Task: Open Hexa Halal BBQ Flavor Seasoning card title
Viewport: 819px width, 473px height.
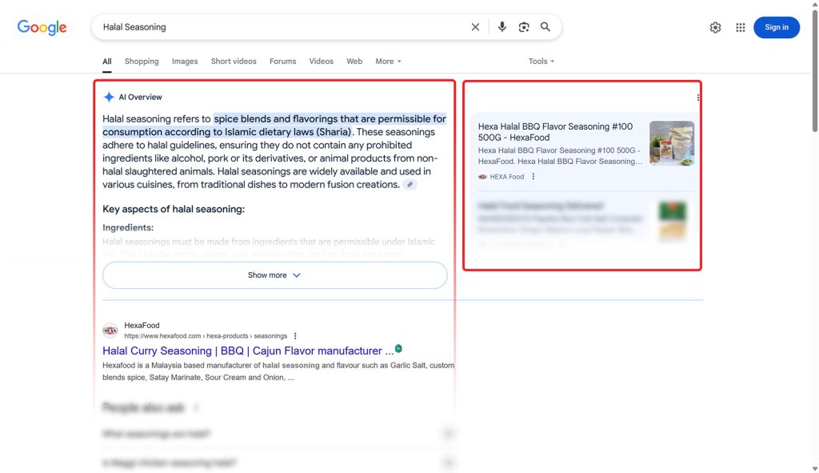Action: click(x=555, y=132)
